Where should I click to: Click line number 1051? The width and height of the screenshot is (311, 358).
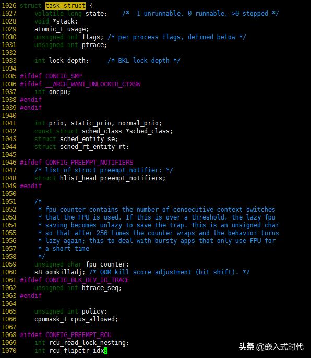tap(9, 202)
